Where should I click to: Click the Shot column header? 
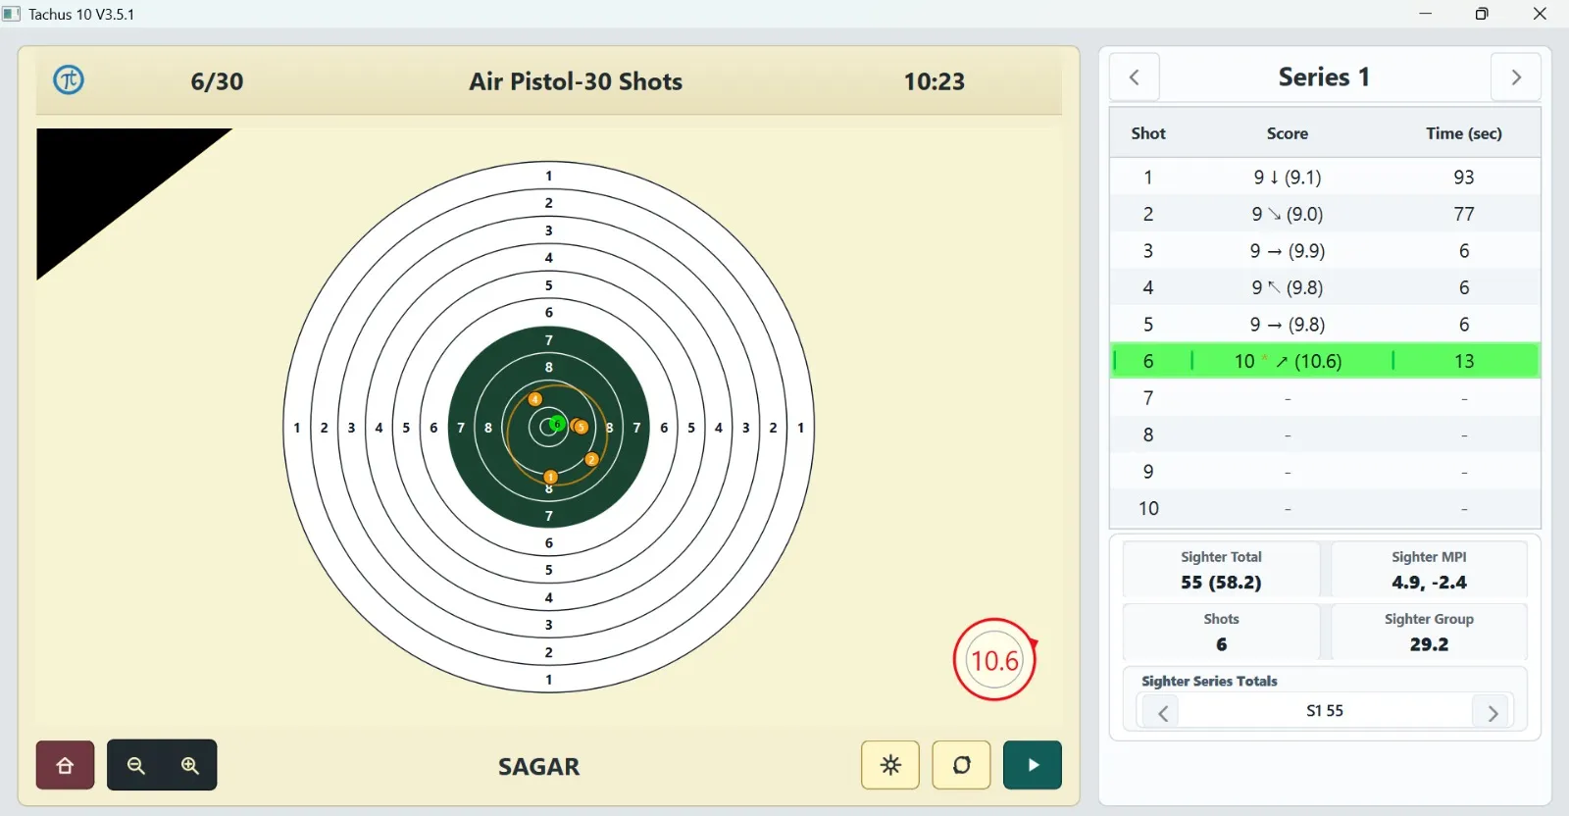[x=1148, y=133]
